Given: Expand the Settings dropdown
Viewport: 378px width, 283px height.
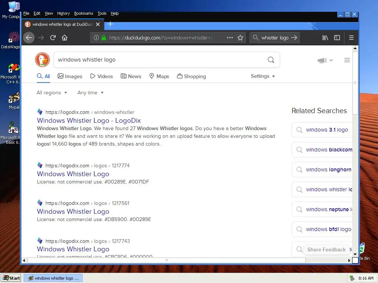Looking at the screenshot, I should [x=263, y=76].
